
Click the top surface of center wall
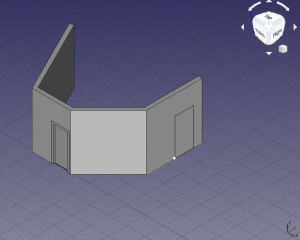coord(108,108)
